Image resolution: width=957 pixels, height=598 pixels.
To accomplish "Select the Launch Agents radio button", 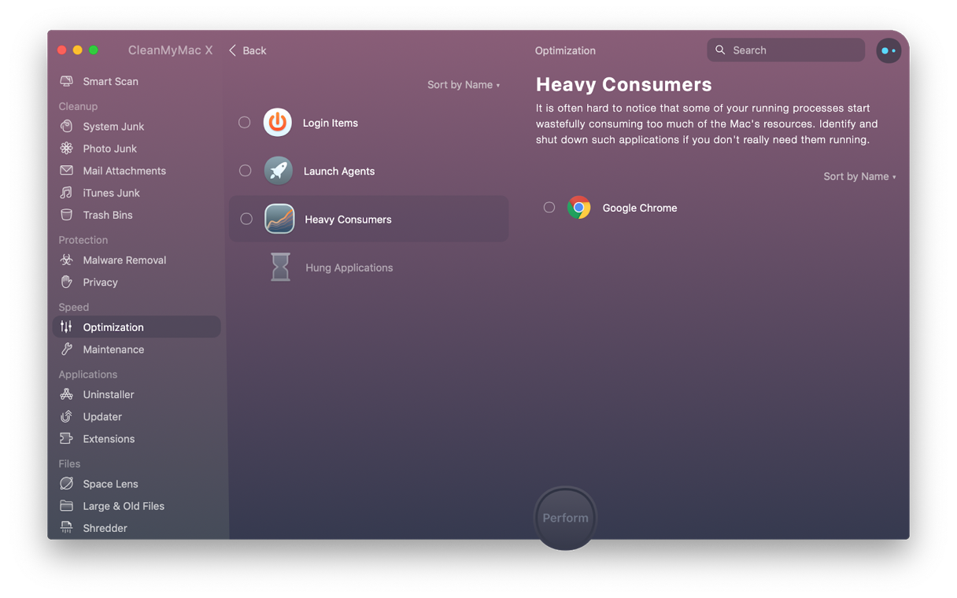I will (x=246, y=170).
